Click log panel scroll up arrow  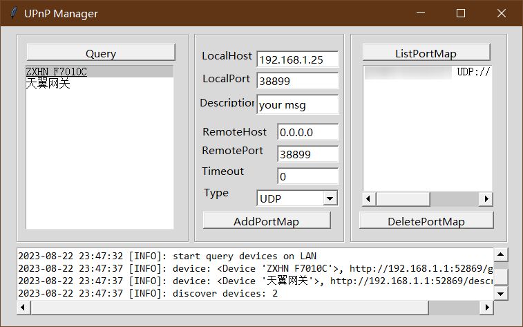pyautogui.click(x=500, y=254)
